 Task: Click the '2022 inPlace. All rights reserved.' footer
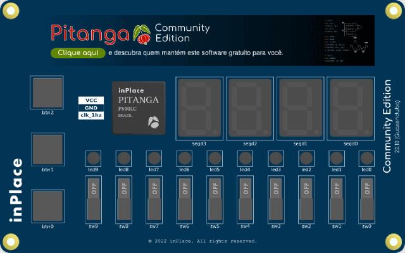point(202,241)
